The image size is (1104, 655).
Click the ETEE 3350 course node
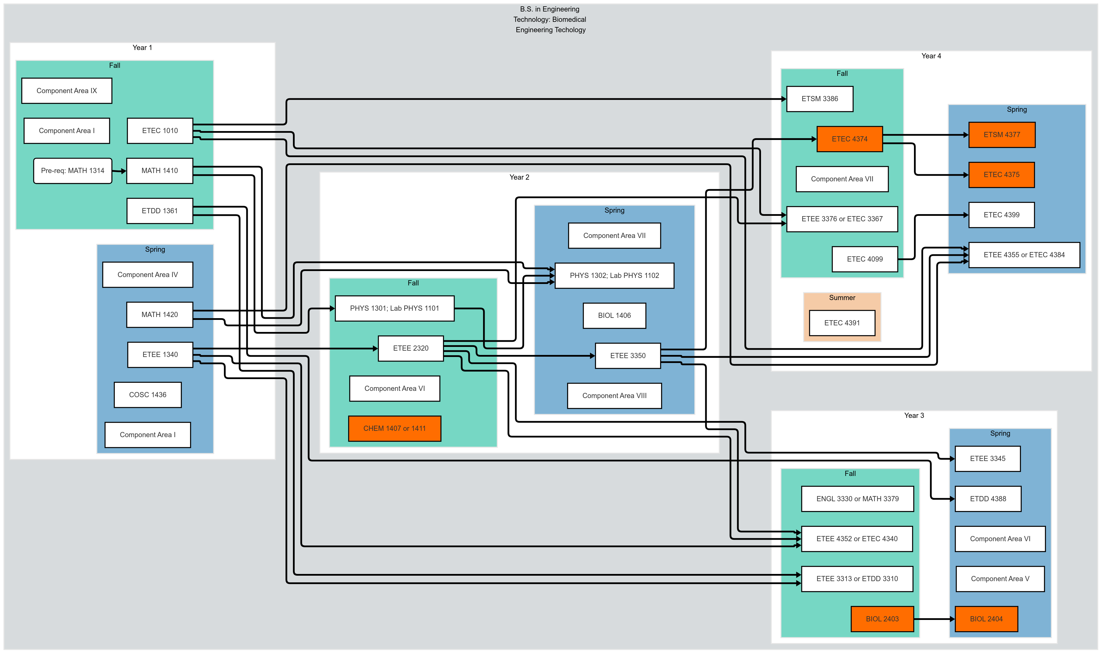click(x=628, y=355)
